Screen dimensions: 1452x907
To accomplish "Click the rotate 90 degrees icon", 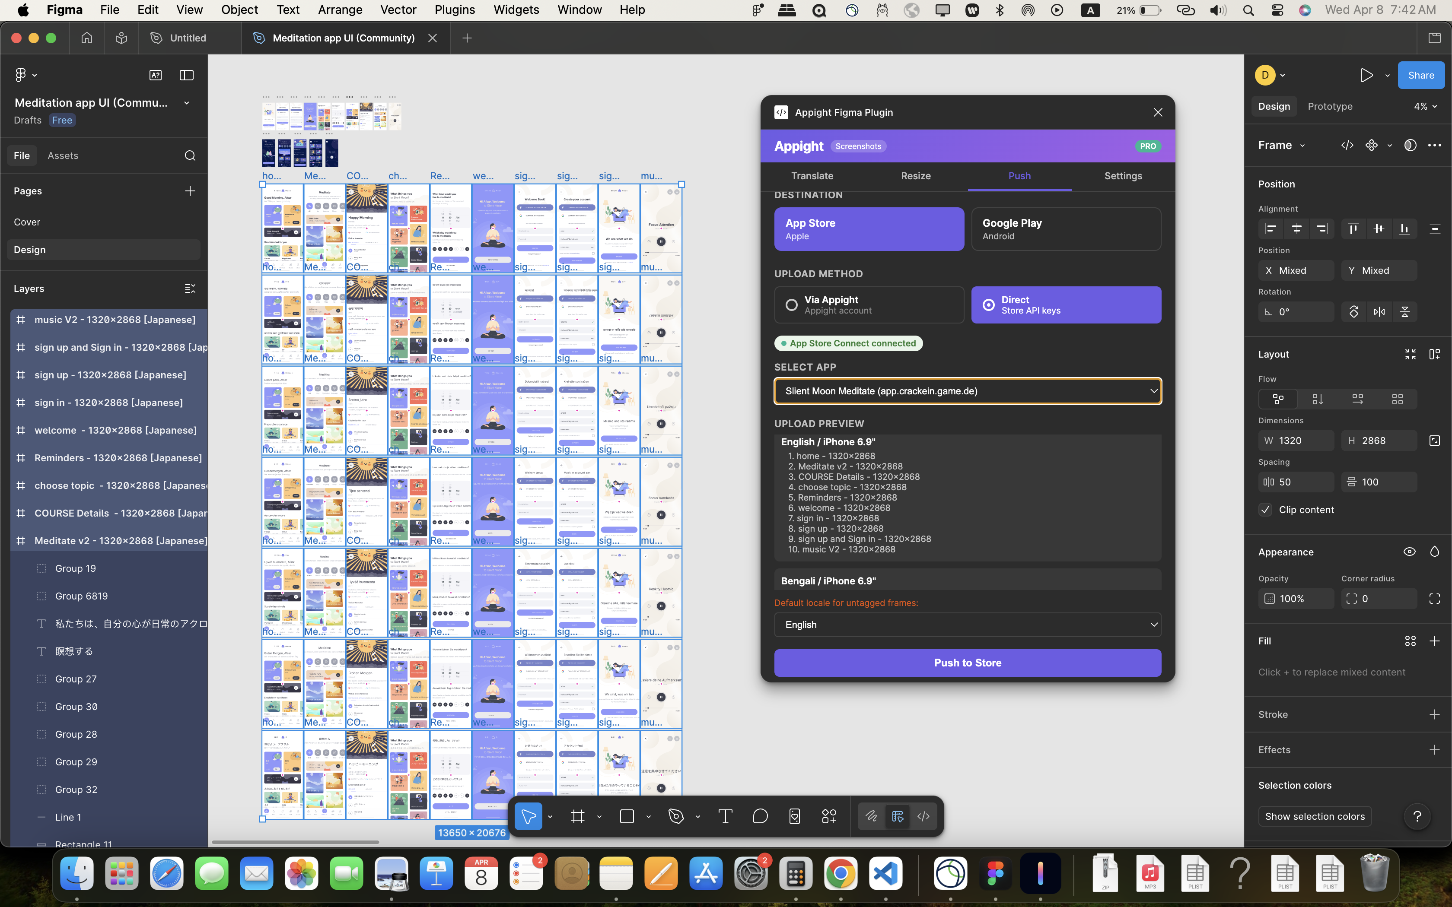I will pyautogui.click(x=1354, y=311).
